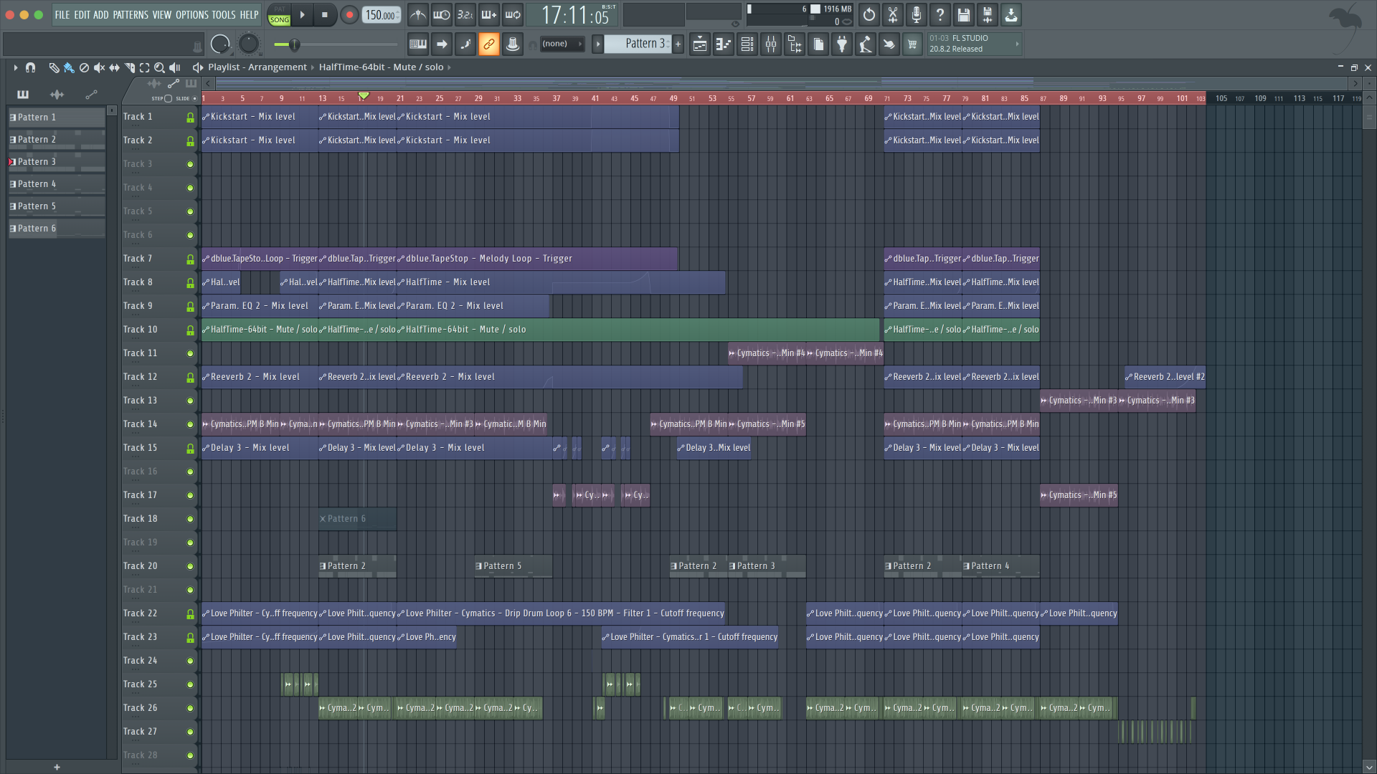This screenshot has height=774, width=1377.
Task: Toggle overdub blend recording icon
Action: [489, 15]
